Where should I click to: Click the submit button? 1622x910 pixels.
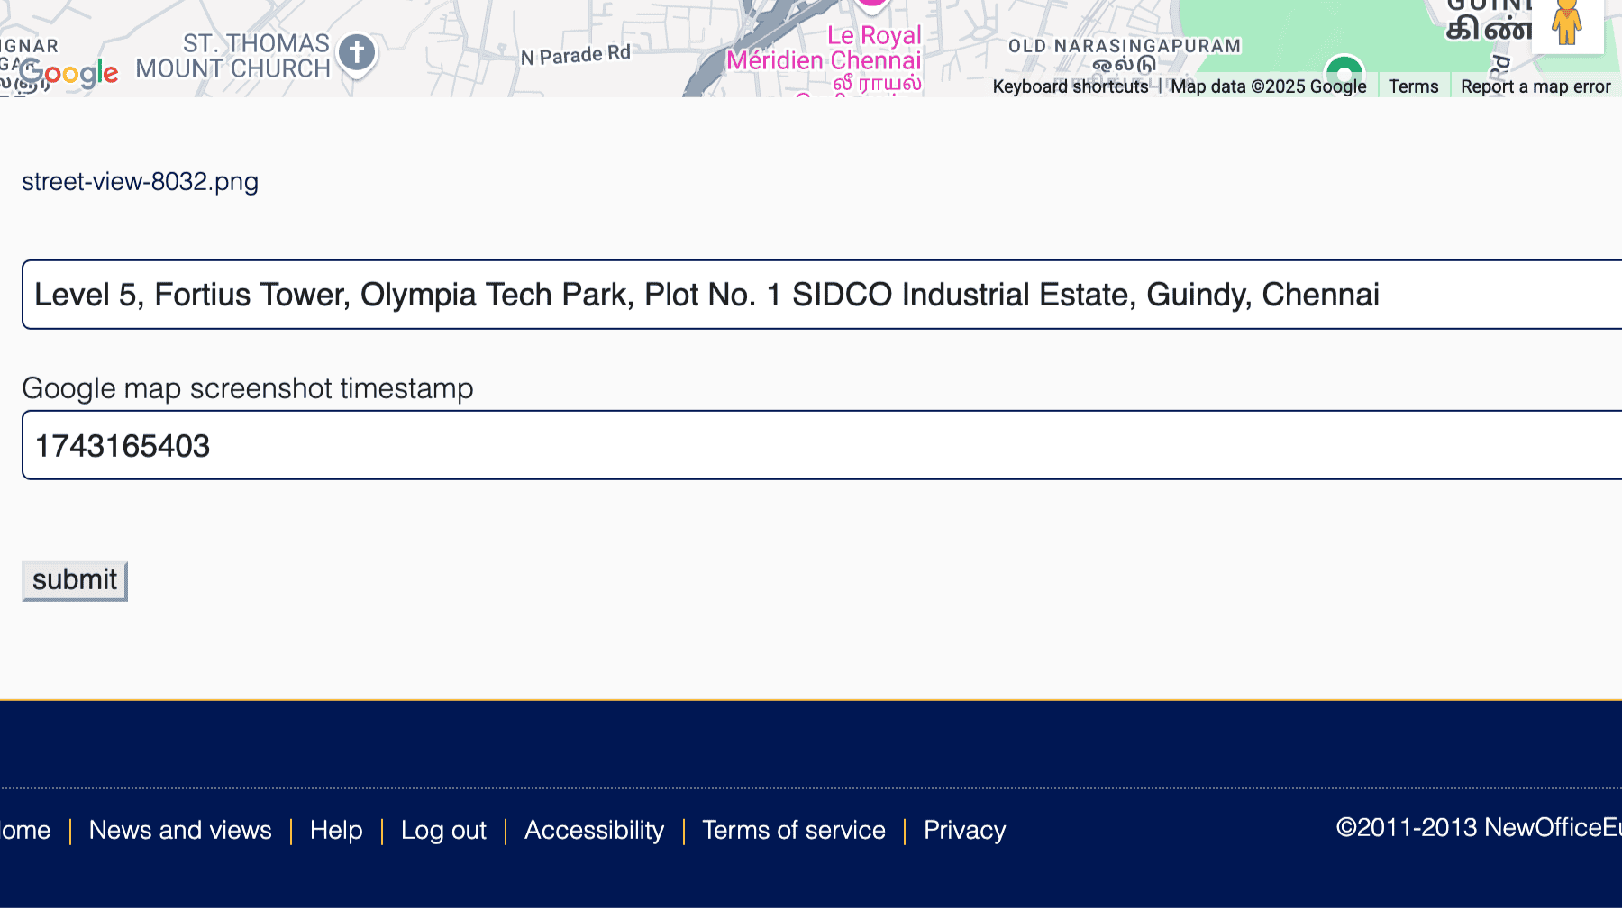pos(75,580)
